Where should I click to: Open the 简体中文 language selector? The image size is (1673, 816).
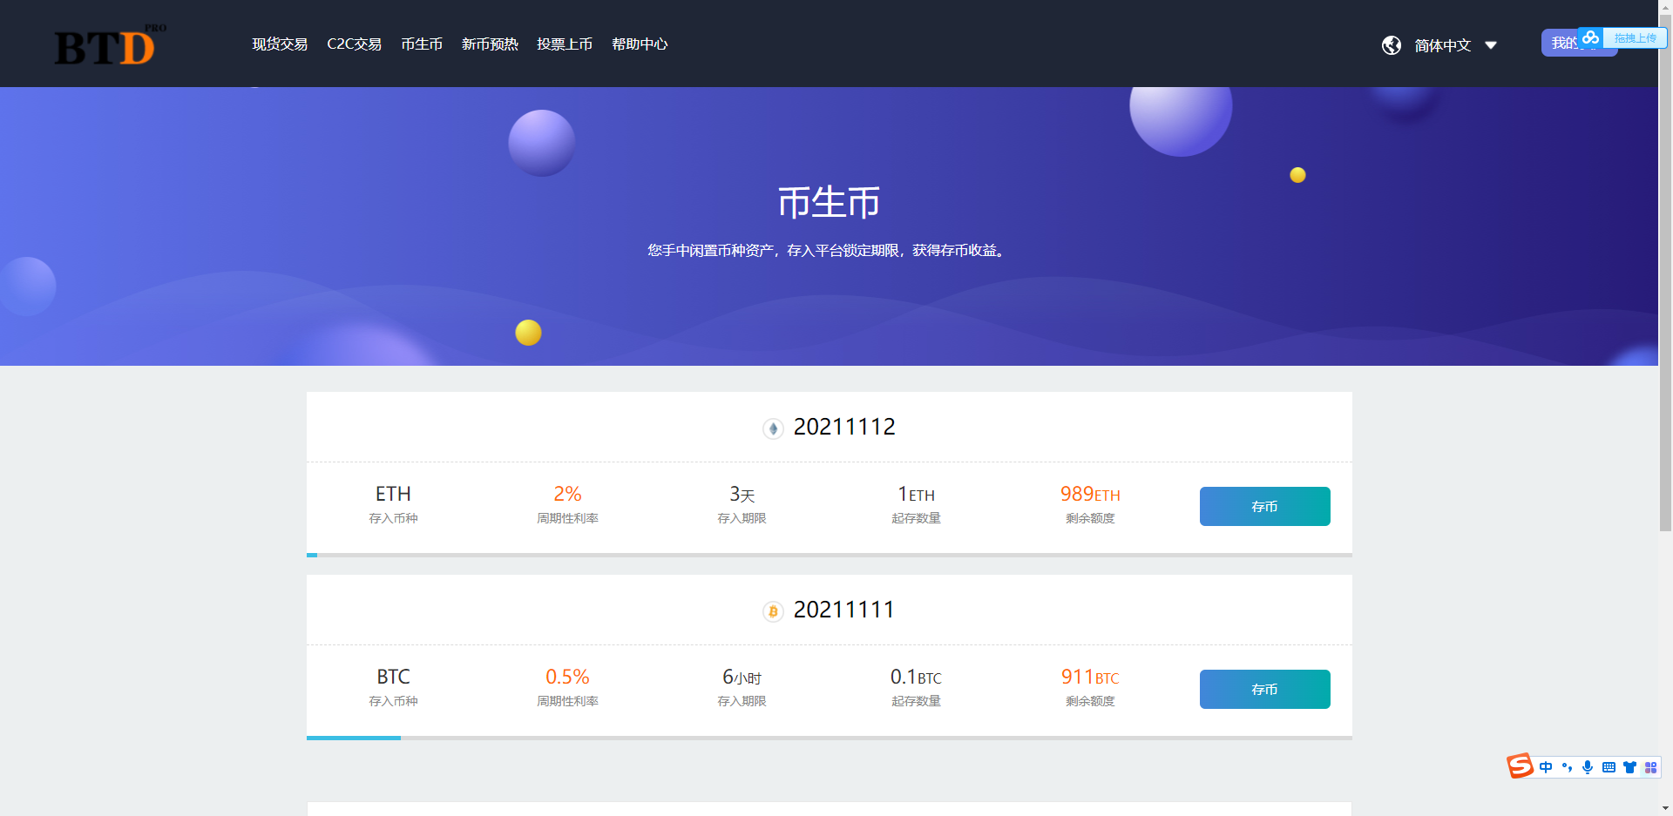(1442, 45)
